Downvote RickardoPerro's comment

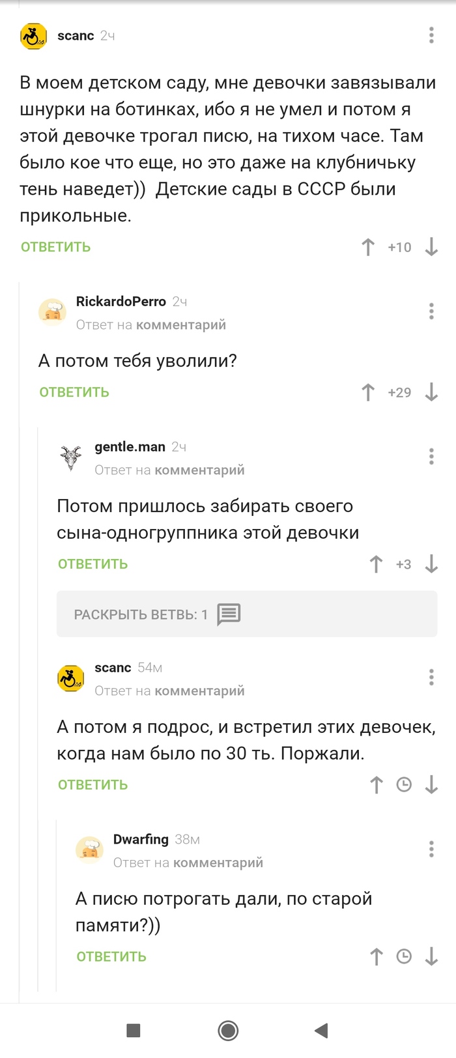431,393
